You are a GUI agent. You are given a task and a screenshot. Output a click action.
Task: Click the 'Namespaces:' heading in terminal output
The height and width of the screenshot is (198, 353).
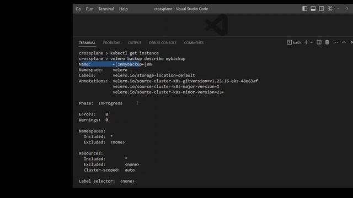pyautogui.click(x=92, y=131)
